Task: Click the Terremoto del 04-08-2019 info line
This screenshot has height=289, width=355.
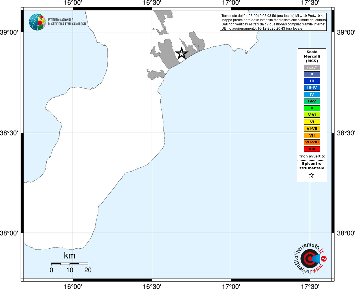Action: tap(273, 16)
